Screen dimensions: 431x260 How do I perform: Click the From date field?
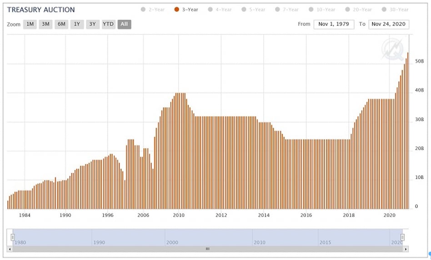coord(334,24)
